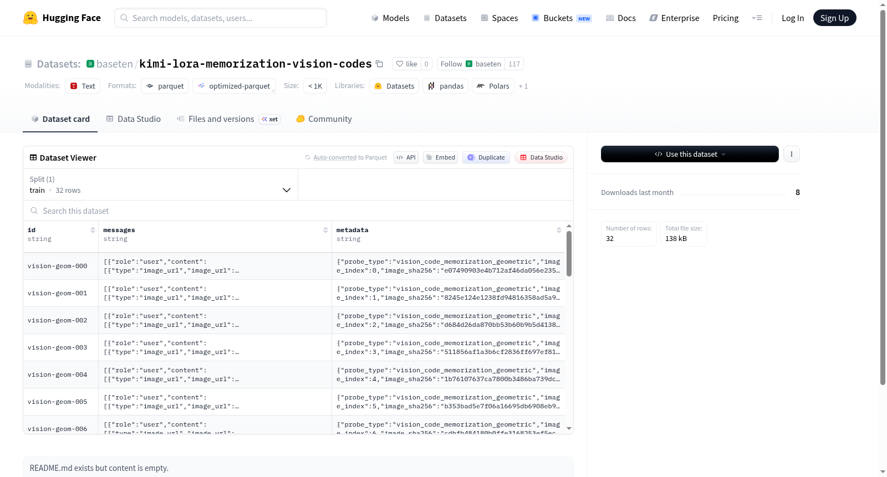Open messages cell of vision-geom-002 row
This screenshot has width=887, height=477.
click(x=215, y=320)
